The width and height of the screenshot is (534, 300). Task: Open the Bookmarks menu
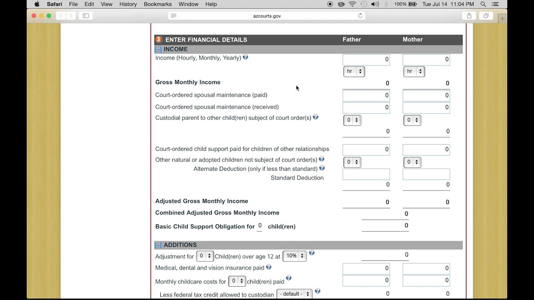point(158,4)
